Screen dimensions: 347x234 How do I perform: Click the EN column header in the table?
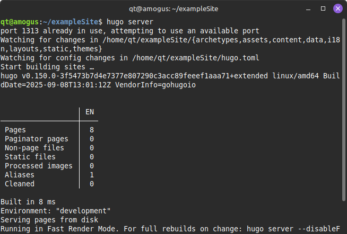pyautogui.click(x=90, y=112)
